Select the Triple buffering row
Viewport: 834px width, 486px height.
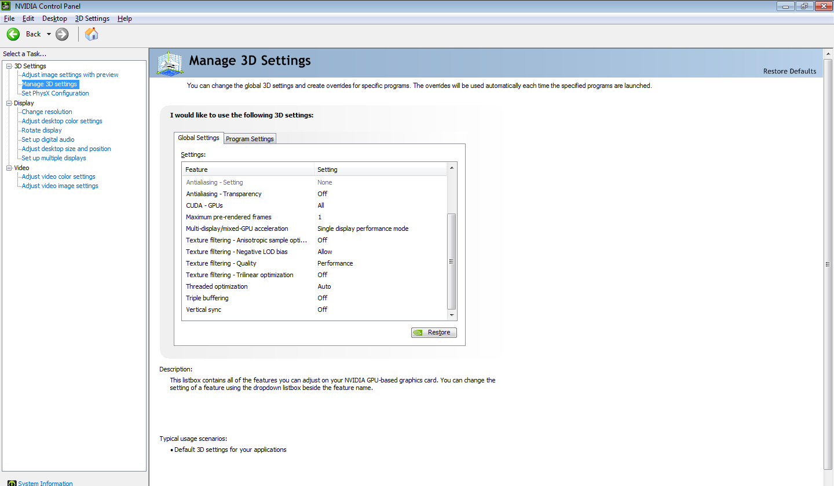click(314, 298)
